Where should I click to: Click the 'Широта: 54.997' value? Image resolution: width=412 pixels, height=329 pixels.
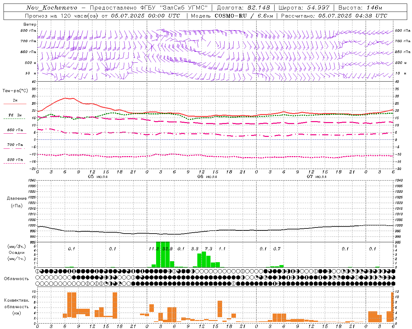[x=304, y=8]
